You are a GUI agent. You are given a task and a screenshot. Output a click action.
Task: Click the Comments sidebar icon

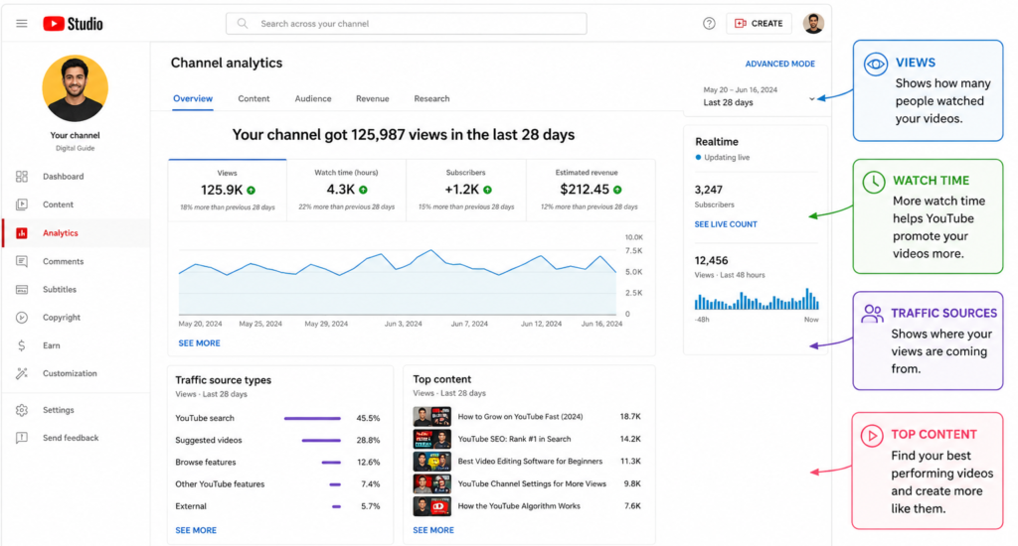point(22,261)
